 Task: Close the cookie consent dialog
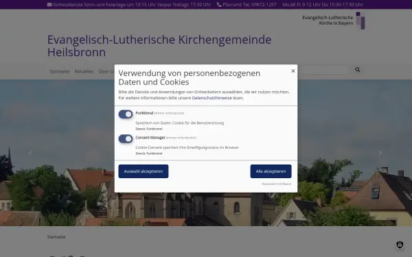(293, 71)
